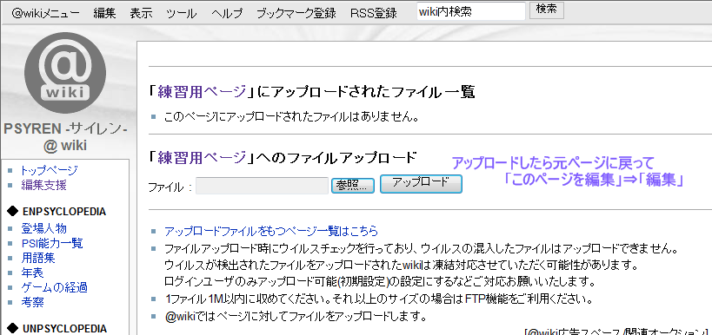712x335 pixels.
Task: Open the @wikiメニュー menu
Action: 45,13
